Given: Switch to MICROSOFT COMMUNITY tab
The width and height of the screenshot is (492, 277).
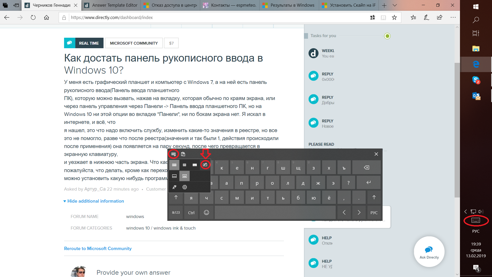Looking at the screenshot, I should (x=134, y=43).
